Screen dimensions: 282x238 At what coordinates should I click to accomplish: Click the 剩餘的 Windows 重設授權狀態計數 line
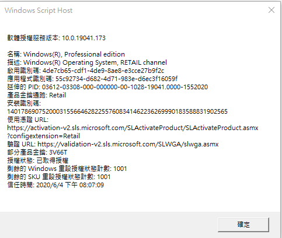[x=67, y=169]
